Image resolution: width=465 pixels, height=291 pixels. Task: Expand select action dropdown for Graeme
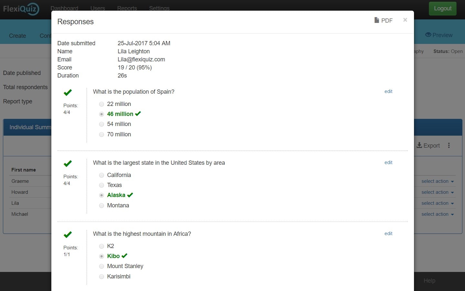(x=438, y=181)
